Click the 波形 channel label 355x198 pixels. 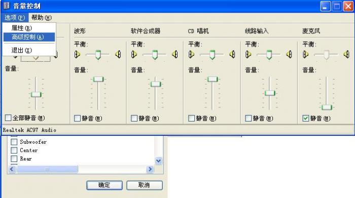[x=80, y=31]
